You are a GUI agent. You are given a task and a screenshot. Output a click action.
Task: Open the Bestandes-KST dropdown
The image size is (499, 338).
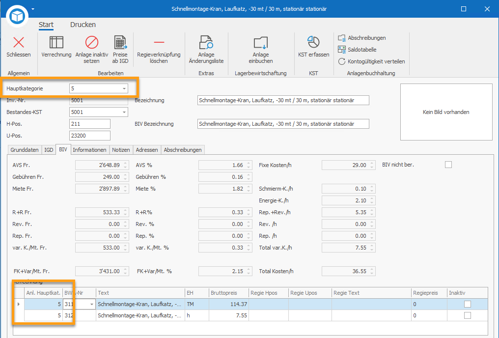tap(124, 112)
